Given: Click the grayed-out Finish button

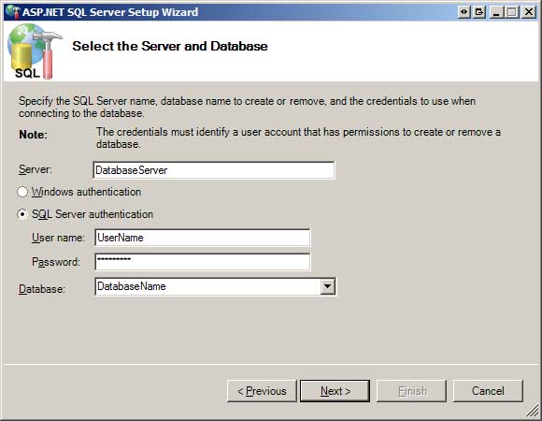Looking at the screenshot, I should (411, 391).
